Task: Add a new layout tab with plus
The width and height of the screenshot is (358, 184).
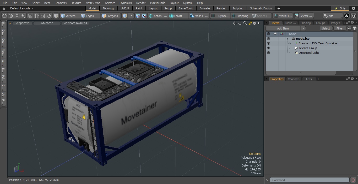Action: [279, 8]
